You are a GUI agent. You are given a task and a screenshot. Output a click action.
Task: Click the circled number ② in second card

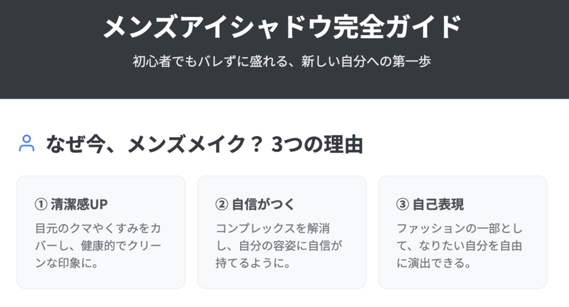(222, 204)
